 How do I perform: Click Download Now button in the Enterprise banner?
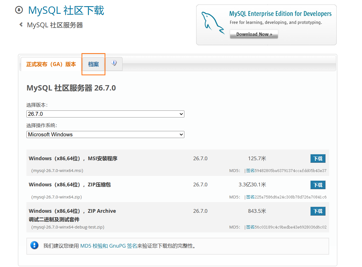click(x=254, y=34)
